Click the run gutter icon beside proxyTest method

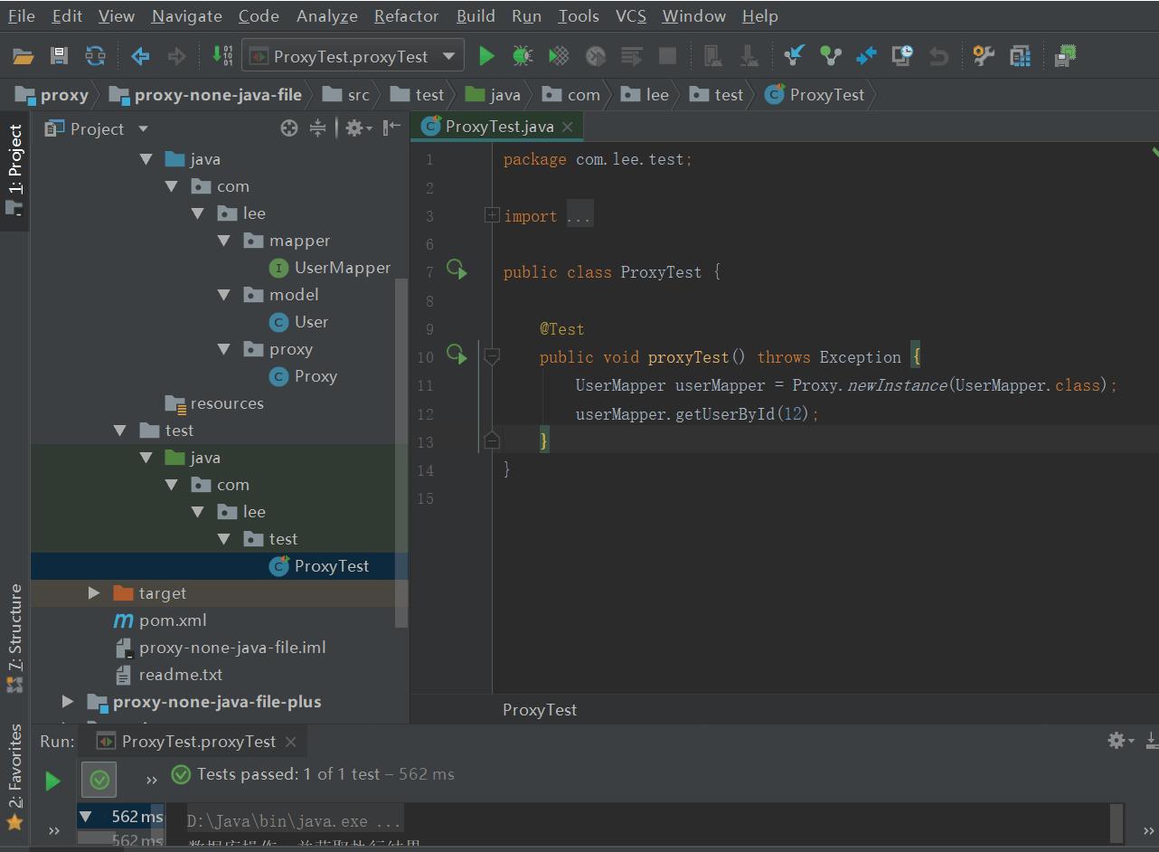coord(457,356)
